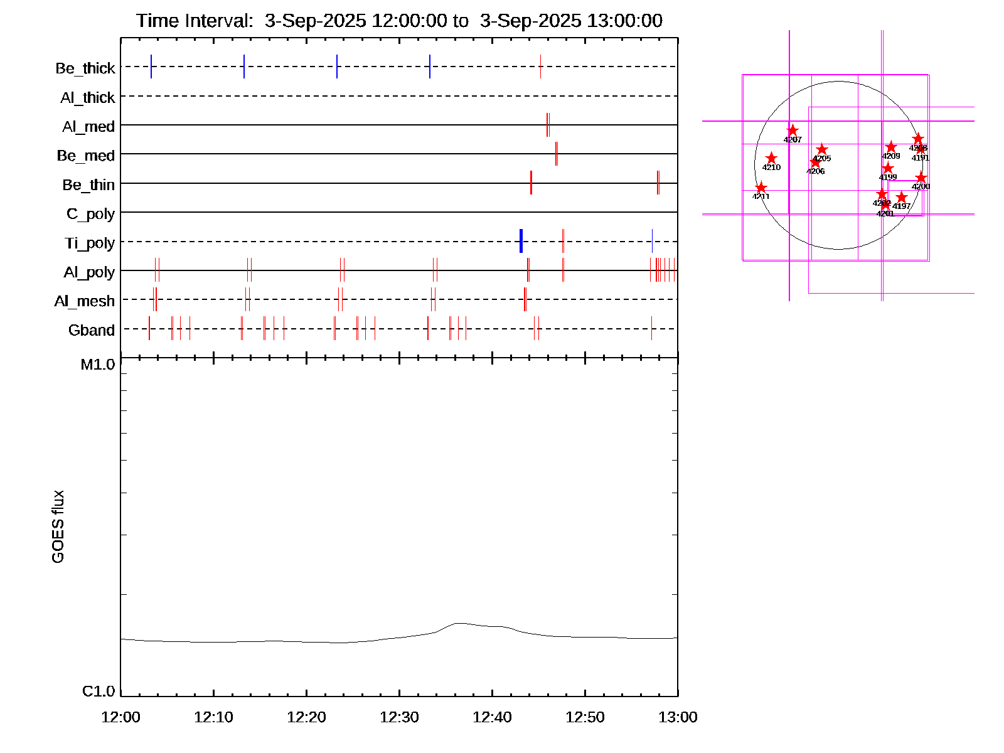The height and width of the screenshot is (753, 1004).
Task: Click the Gband filter row label
Action: (92, 330)
